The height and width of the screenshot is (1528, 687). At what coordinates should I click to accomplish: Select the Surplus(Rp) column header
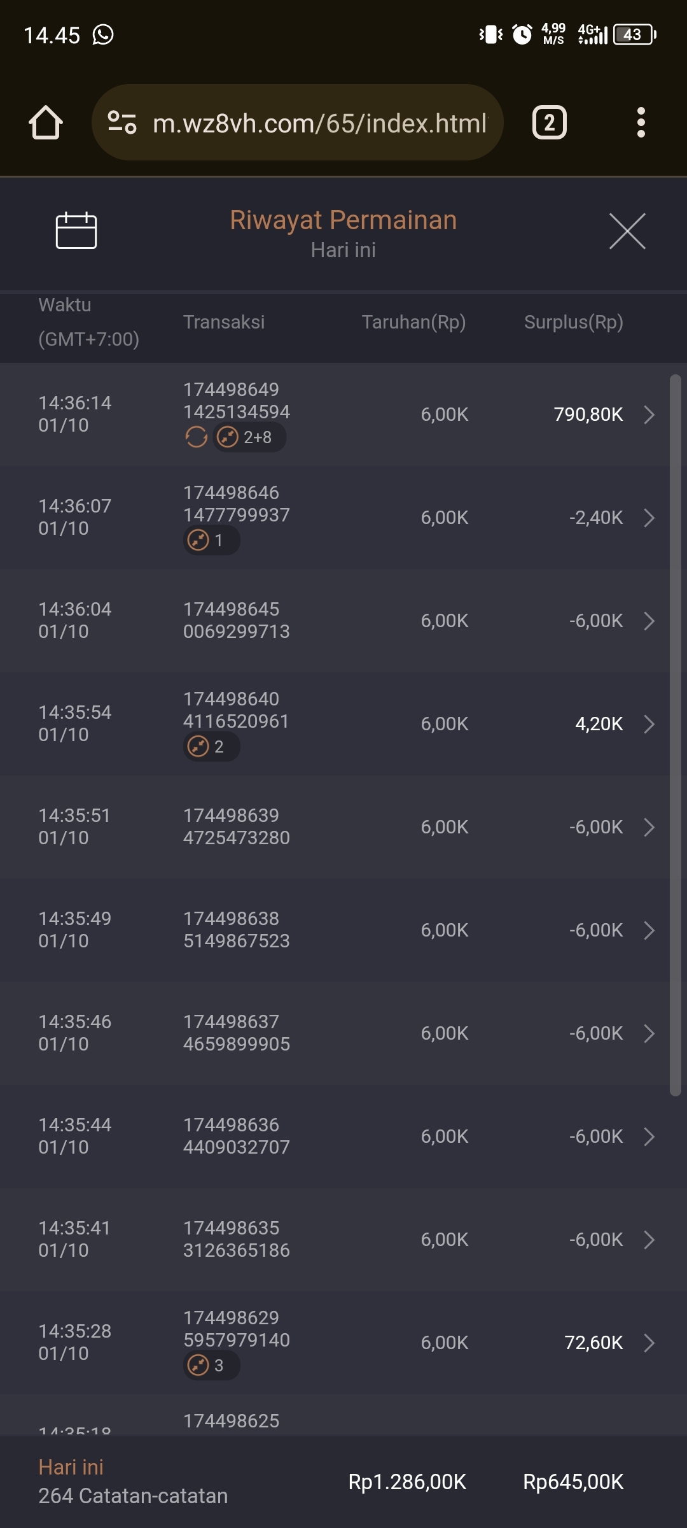[573, 322]
